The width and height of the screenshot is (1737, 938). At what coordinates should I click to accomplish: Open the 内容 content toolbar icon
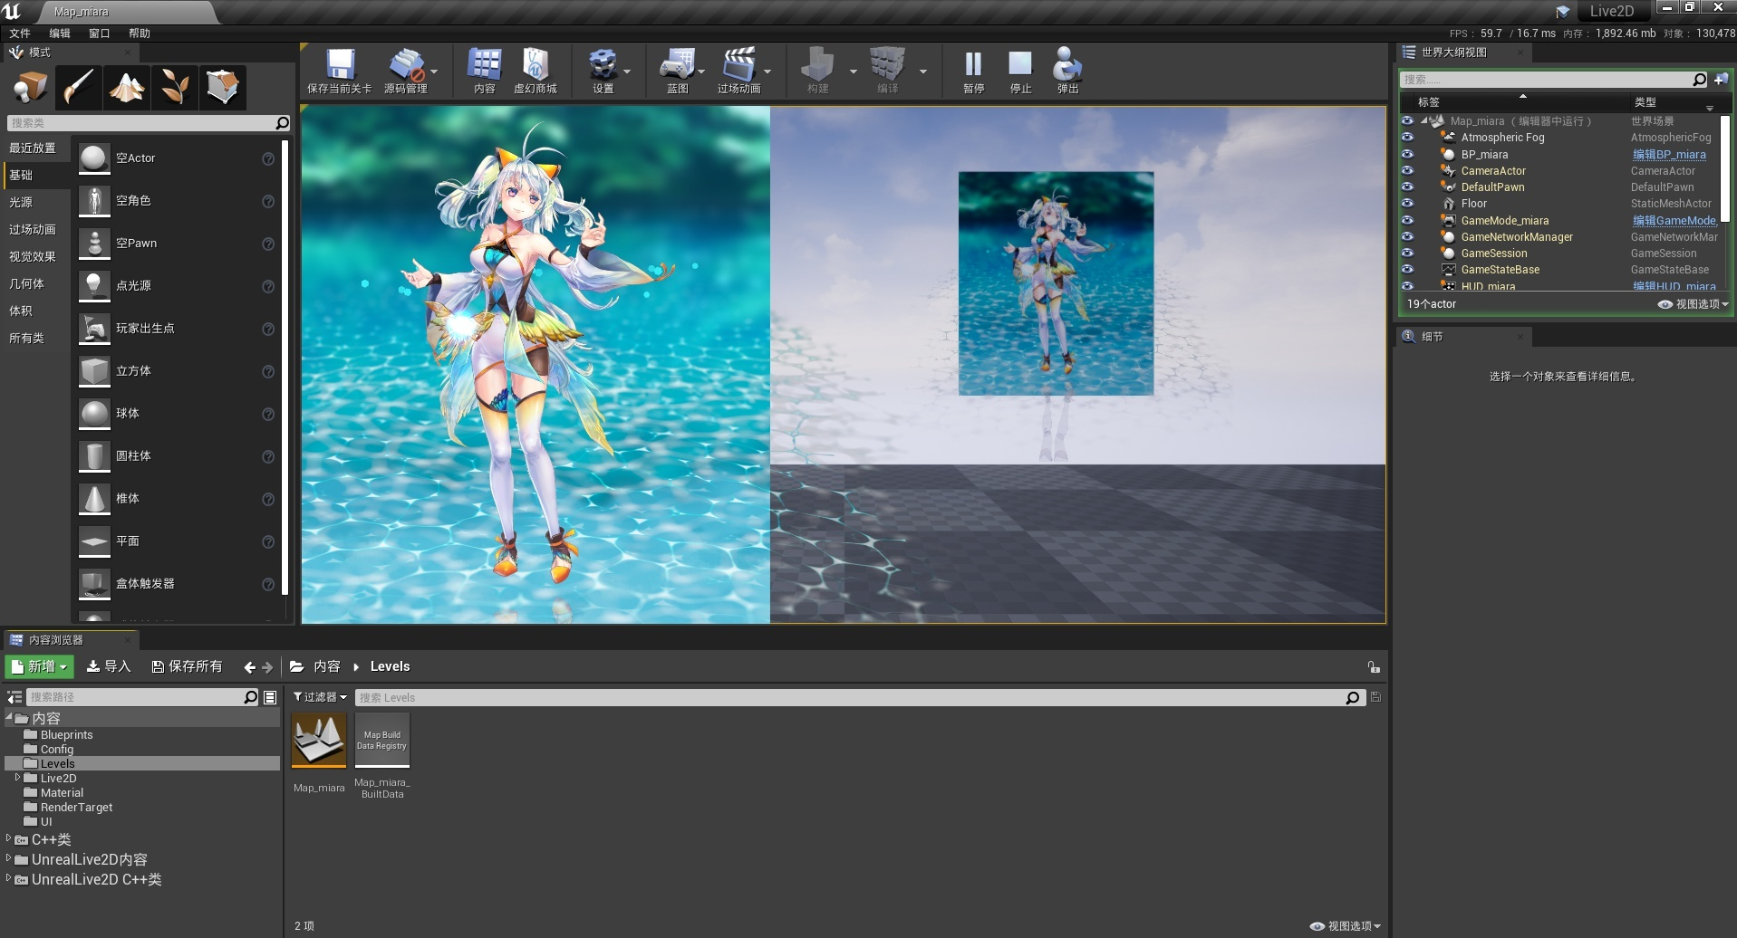(x=485, y=65)
